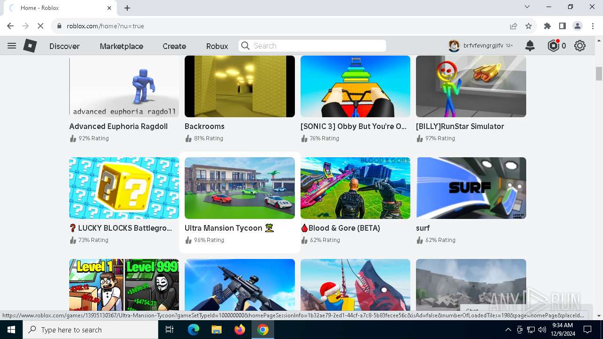Open the Level 1 Level 999 game thumbnail
Screen dimensions: 603x339
(124, 285)
